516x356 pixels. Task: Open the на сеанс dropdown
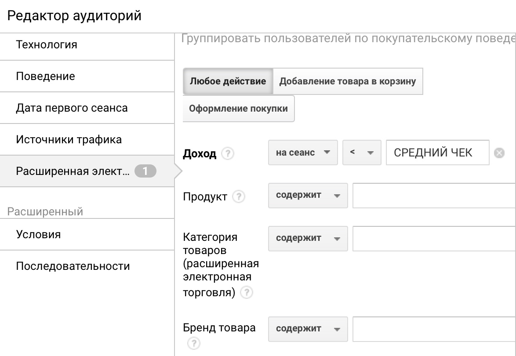click(303, 153)
